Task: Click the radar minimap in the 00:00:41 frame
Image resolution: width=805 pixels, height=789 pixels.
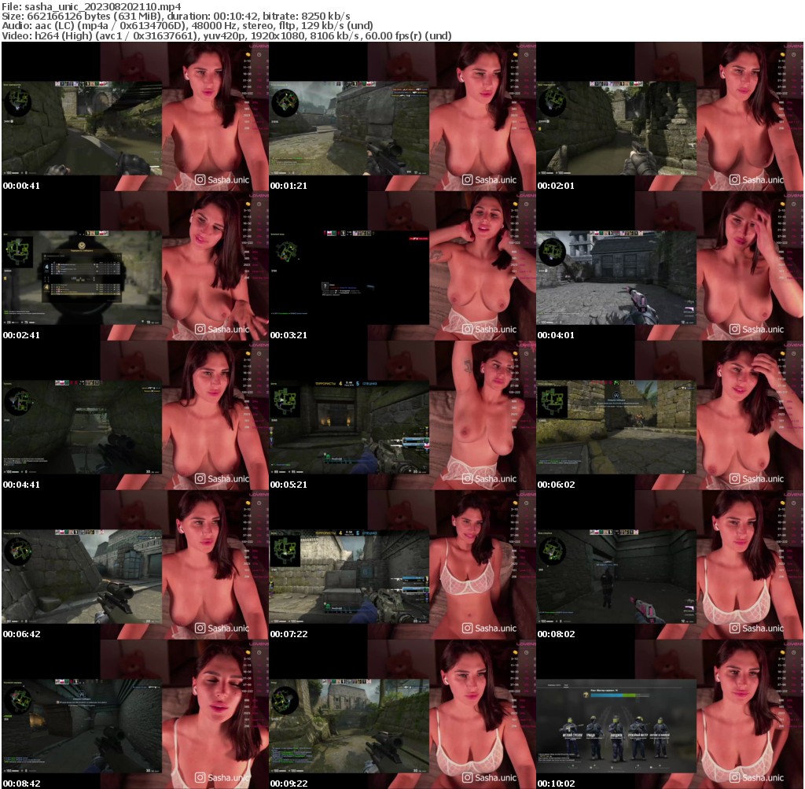Action: 18,101
